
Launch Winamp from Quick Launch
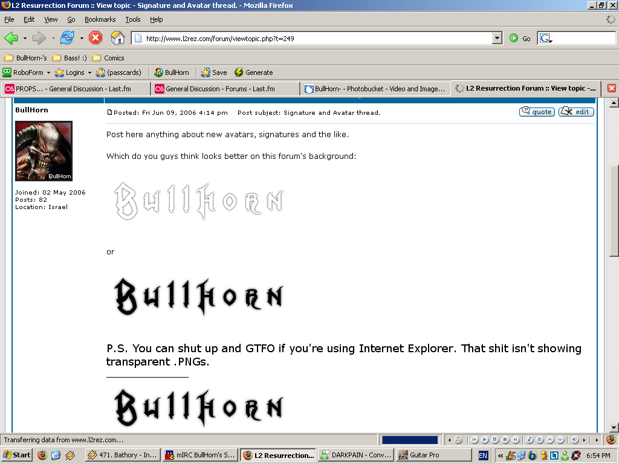[70, 455]
